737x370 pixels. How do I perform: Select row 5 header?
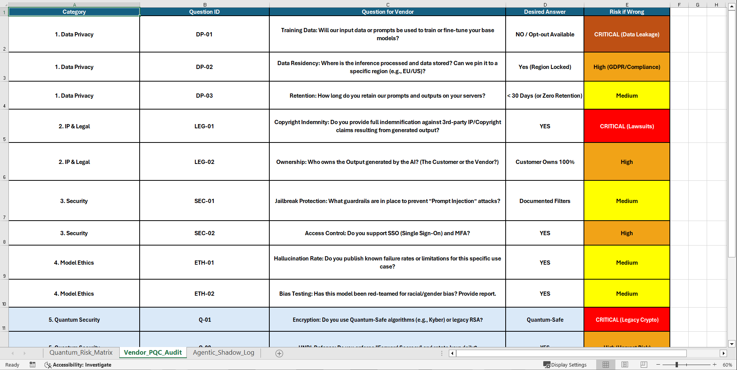point(4,126)
